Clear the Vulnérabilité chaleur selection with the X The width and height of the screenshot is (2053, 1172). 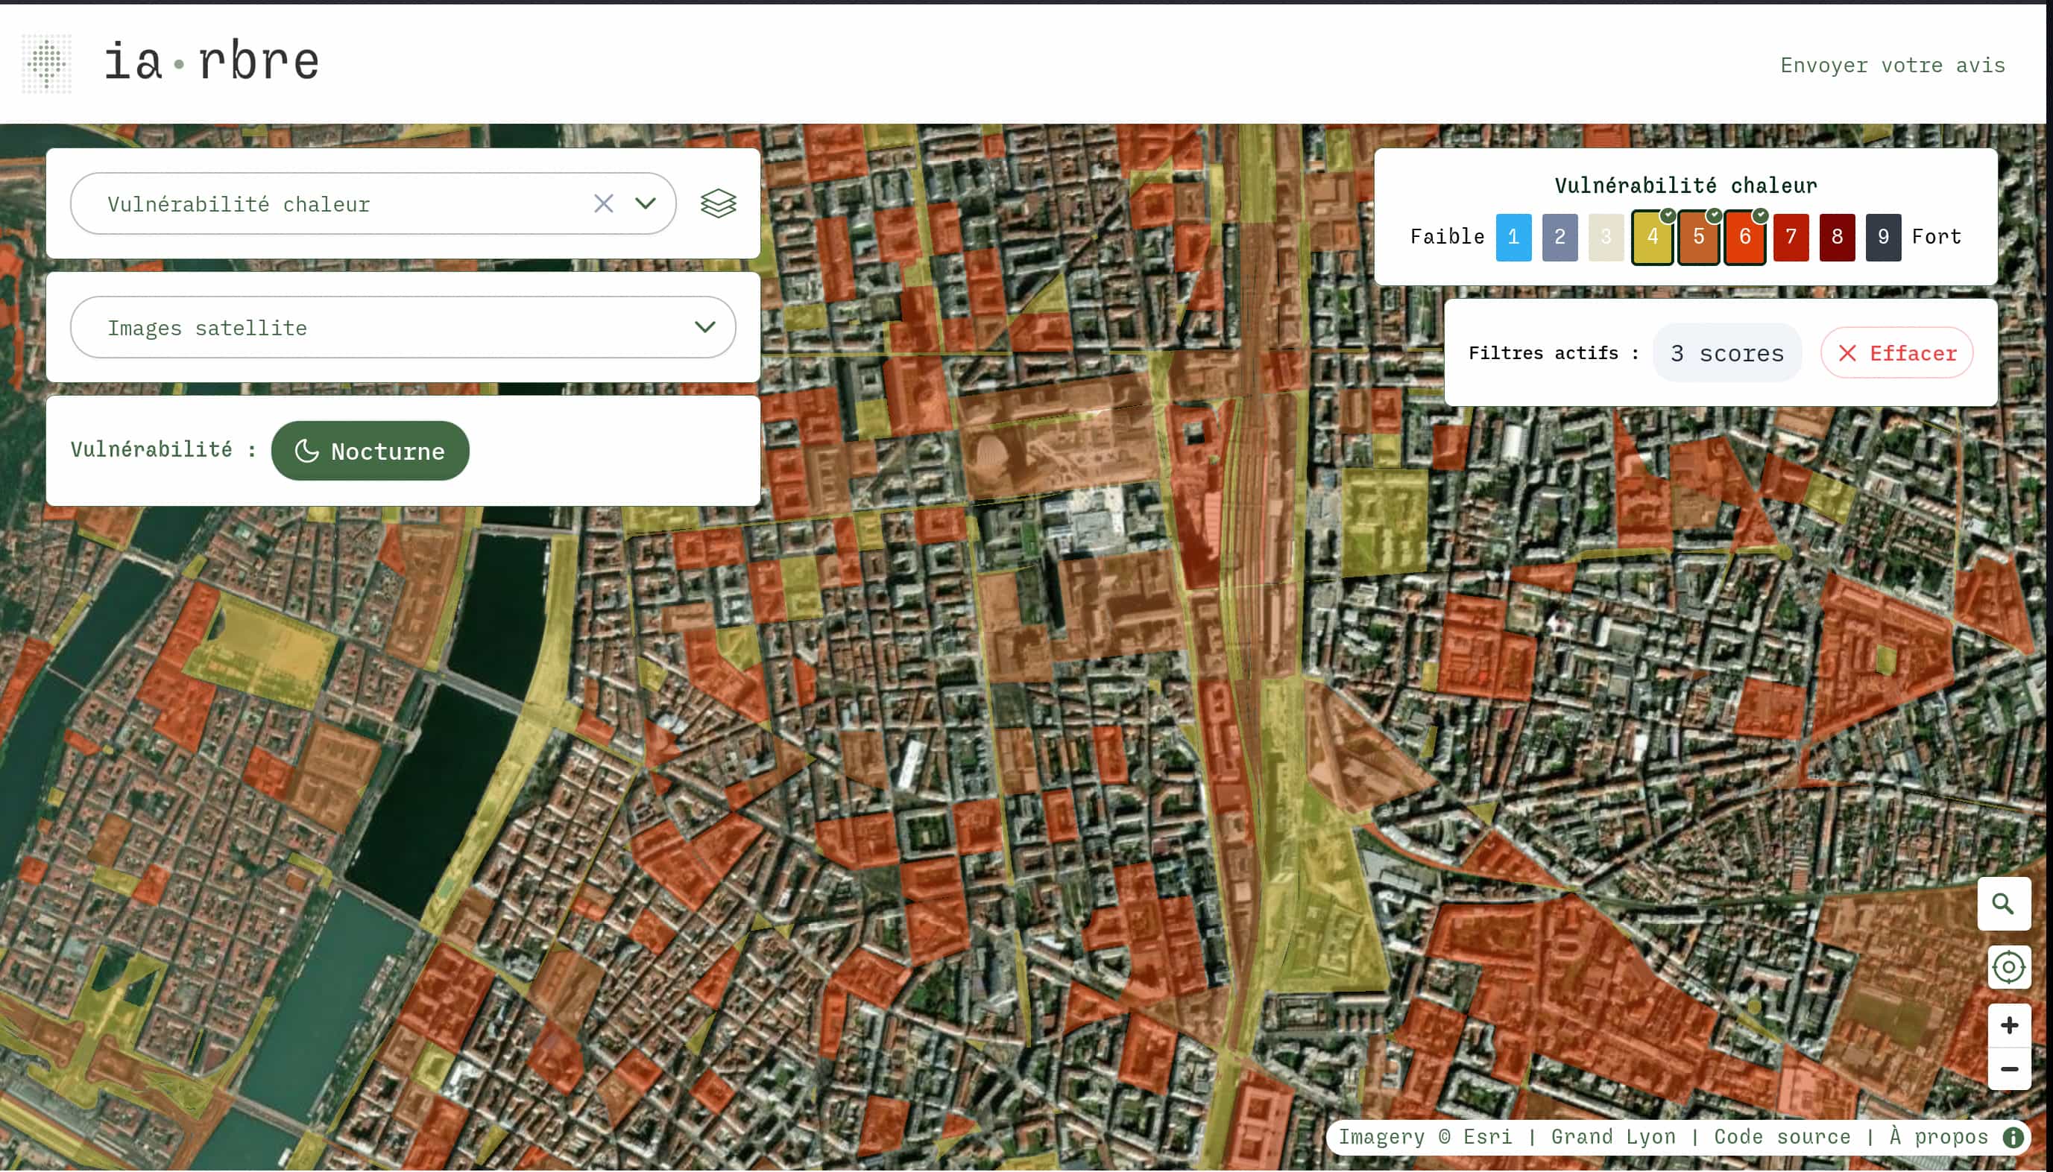603,203
